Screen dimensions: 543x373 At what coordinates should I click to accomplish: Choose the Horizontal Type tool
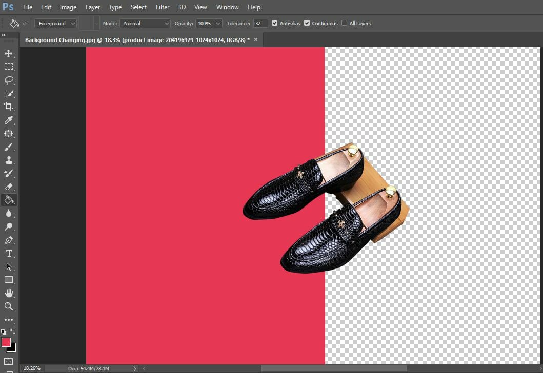[x=8, y=253]
